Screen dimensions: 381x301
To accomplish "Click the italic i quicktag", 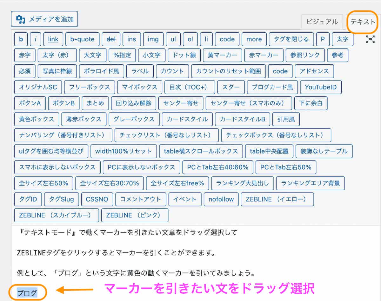I will [x=36, y=39].
